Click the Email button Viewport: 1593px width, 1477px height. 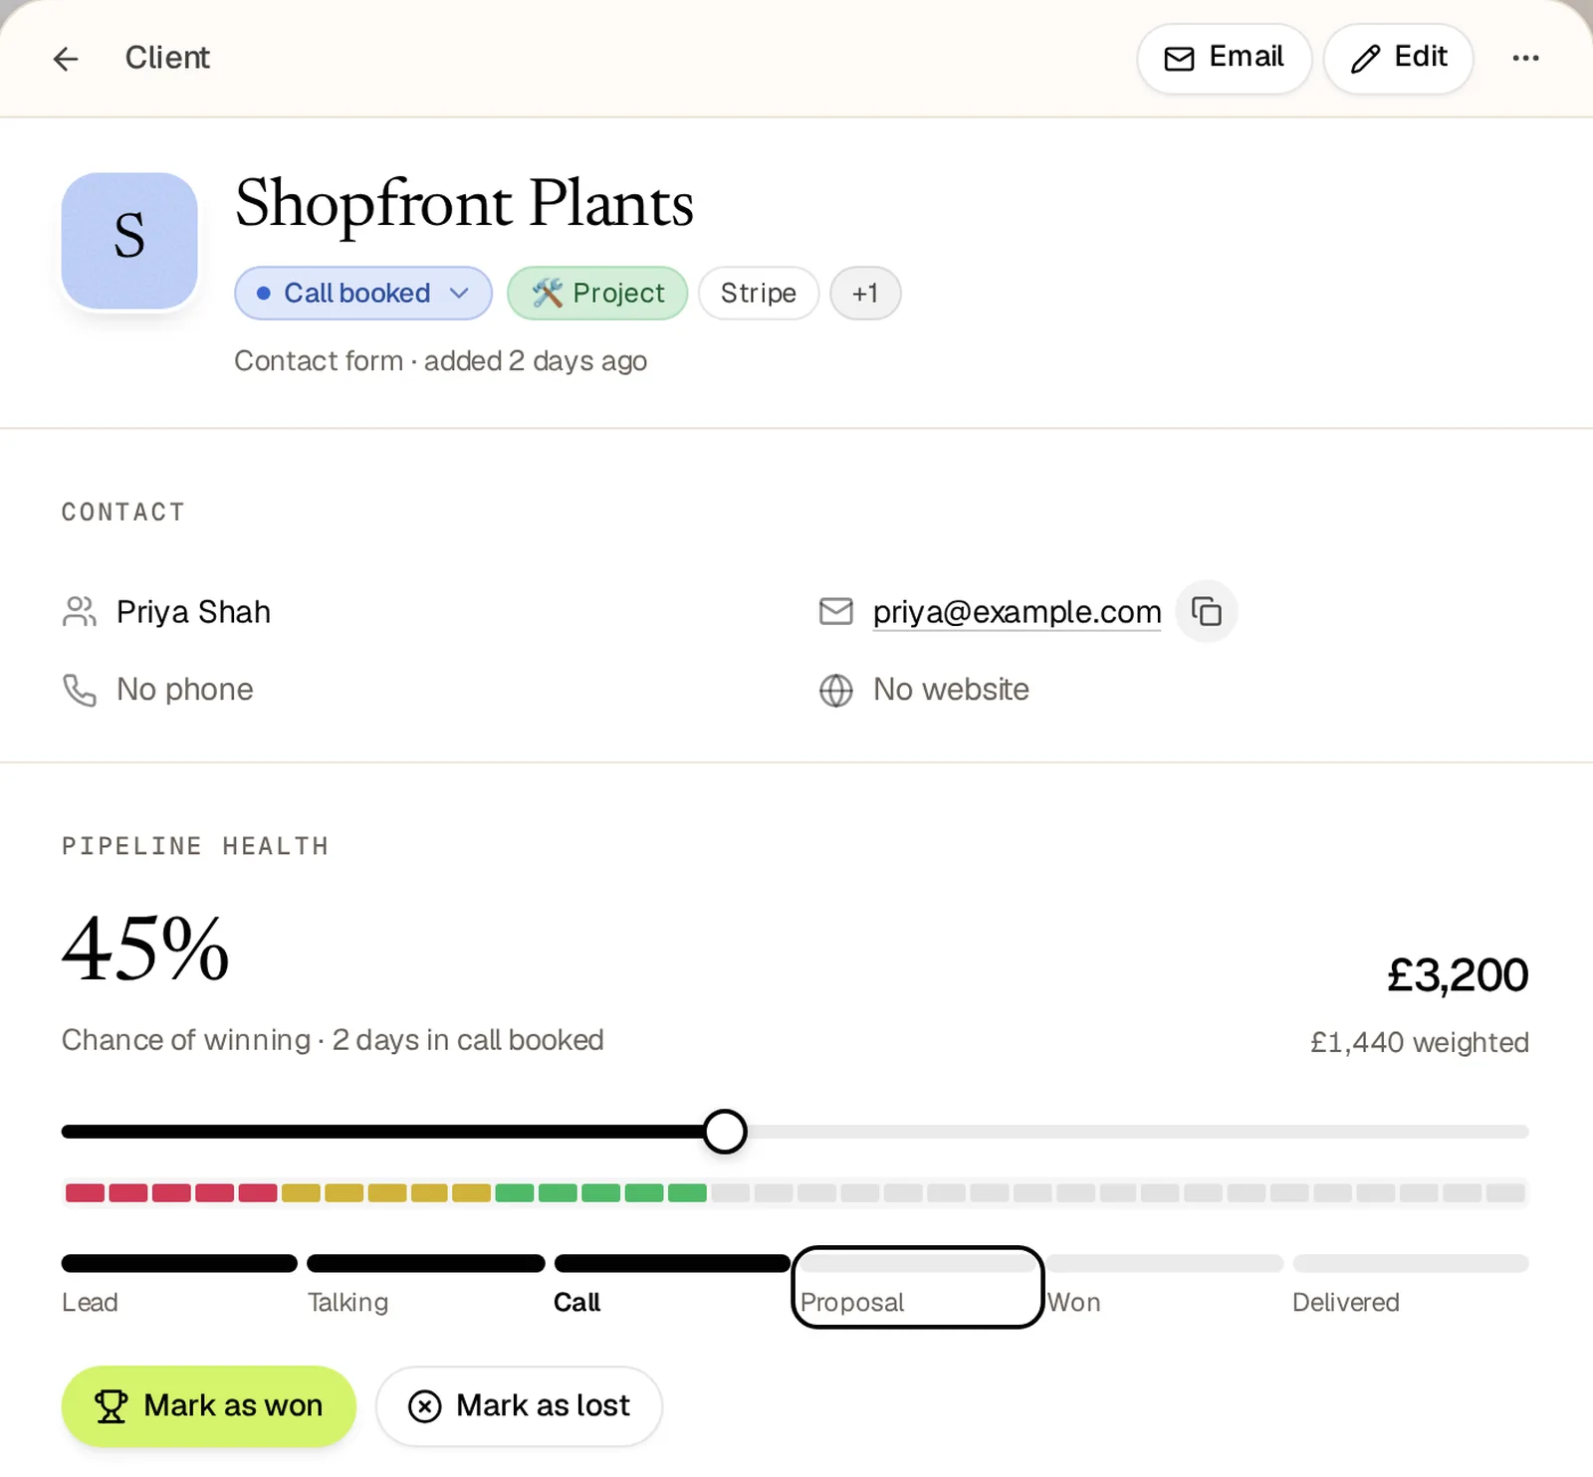(1224, 59)
